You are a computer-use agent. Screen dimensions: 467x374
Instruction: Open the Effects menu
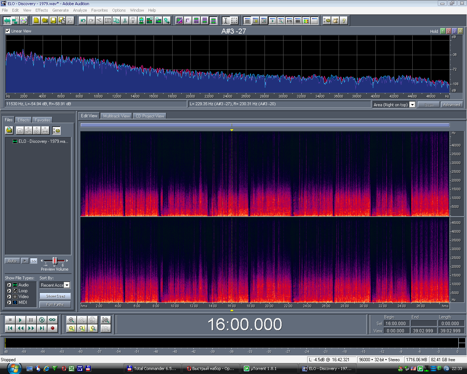(42, 10)
